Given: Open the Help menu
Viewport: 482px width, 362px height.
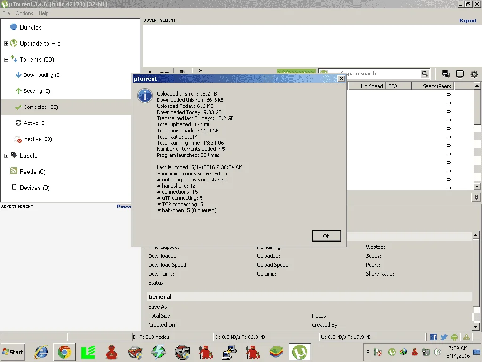Looking at the screenshot, I should (43, 13).
